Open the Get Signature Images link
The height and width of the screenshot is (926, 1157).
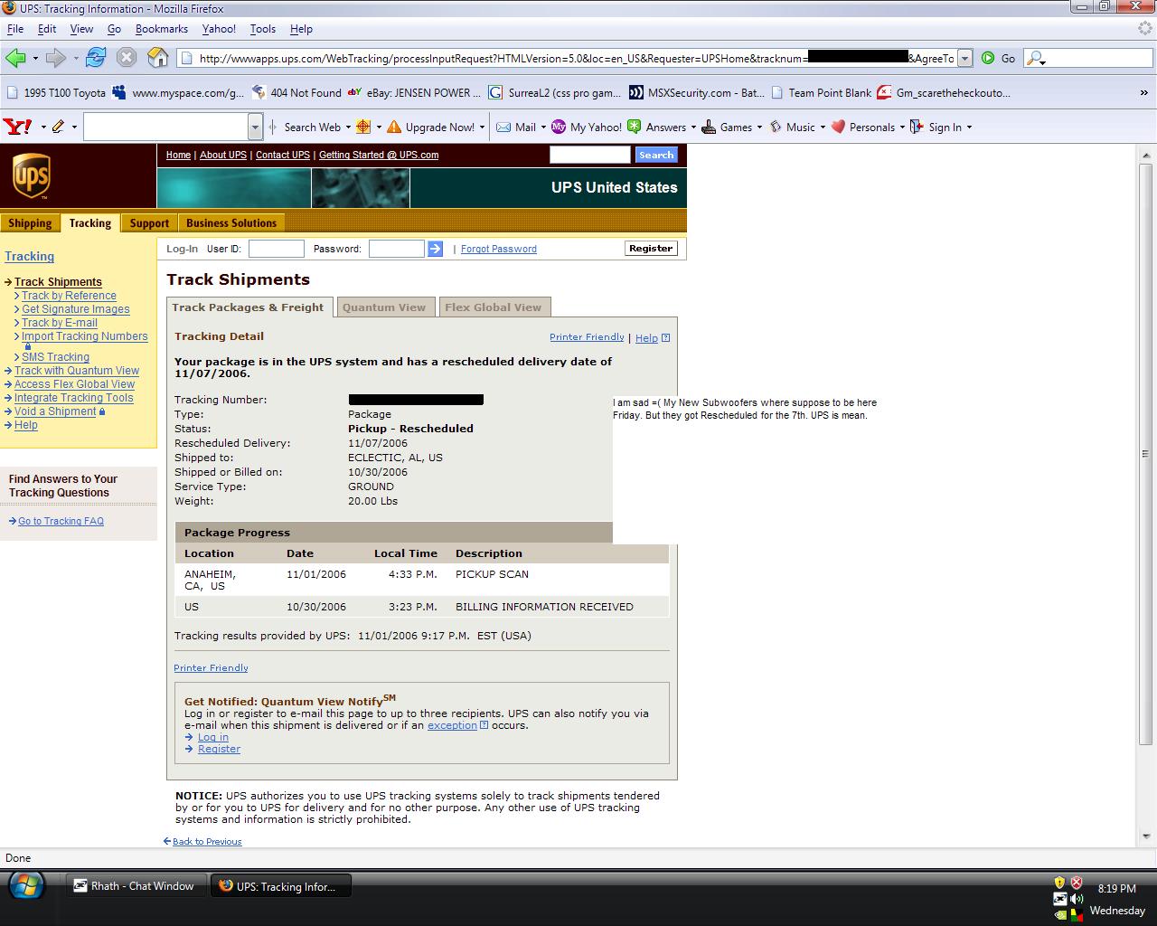pyautogui.click(x=76, y=309)
